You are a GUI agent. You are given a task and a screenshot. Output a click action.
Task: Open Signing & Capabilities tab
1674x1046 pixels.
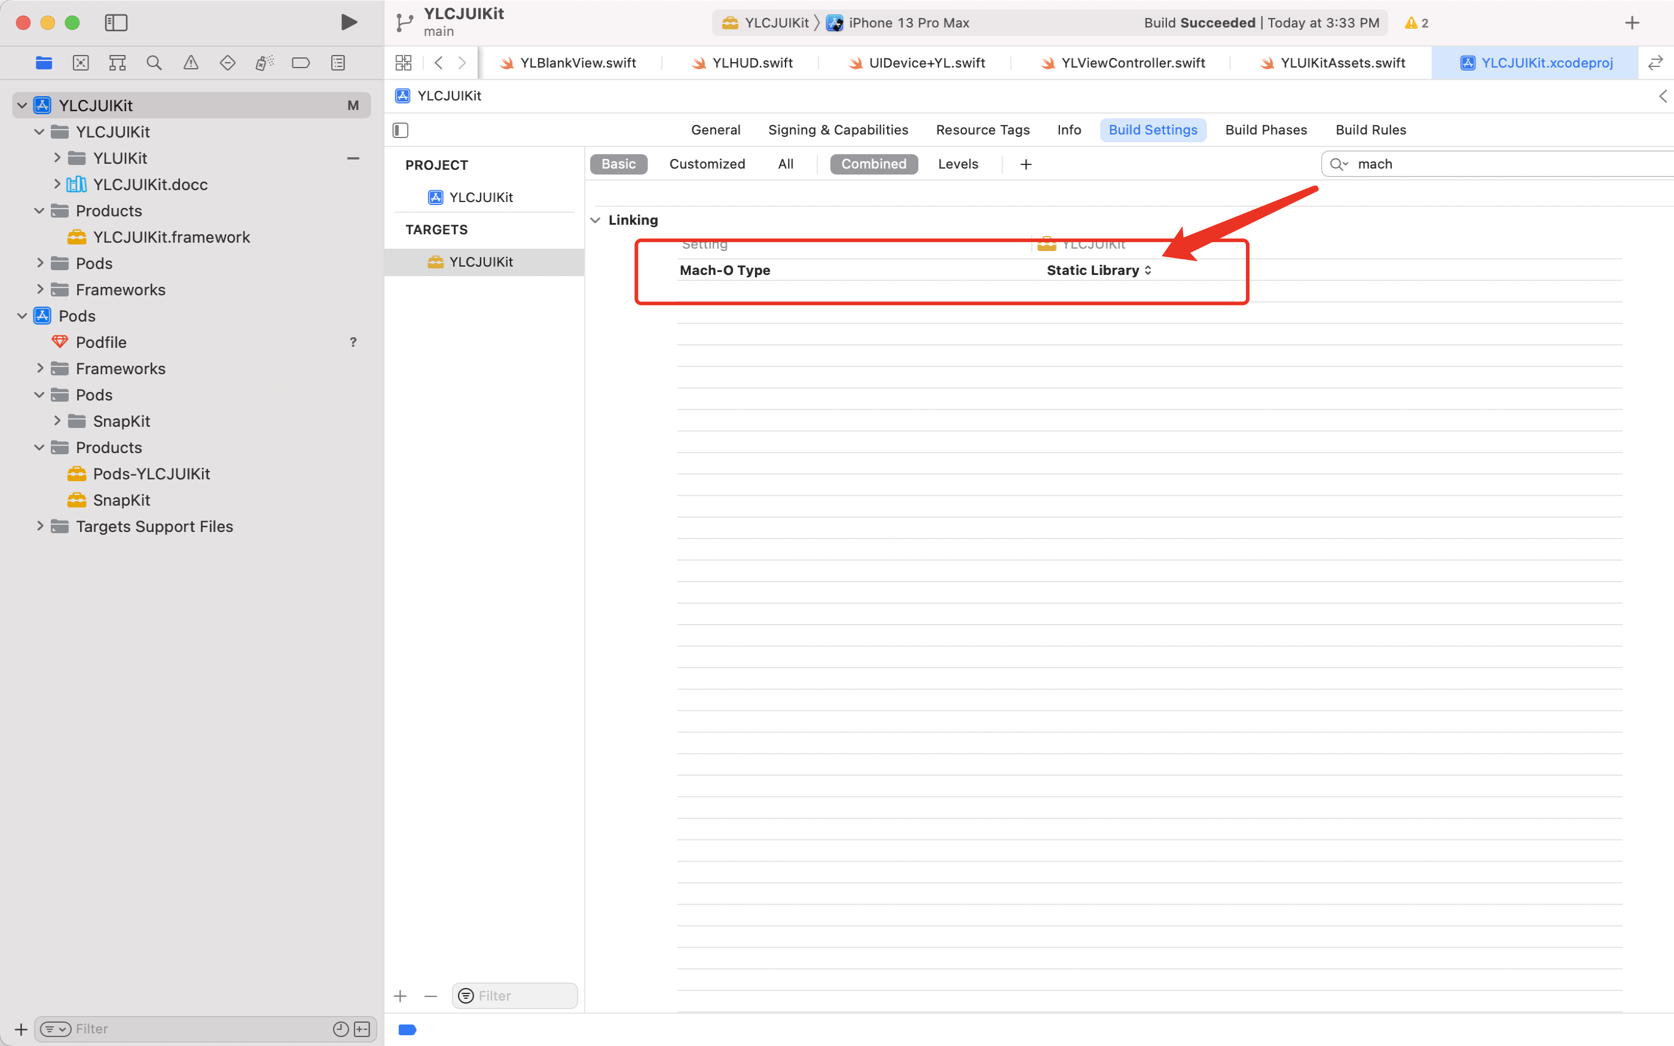coord(838,130)
